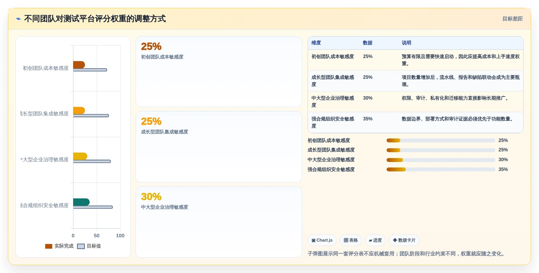This screenshot has width=539, height=273.
Task: Toggle the 目标值 legend entry
Action: 89,246
